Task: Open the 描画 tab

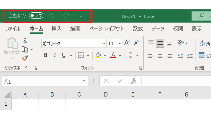Action: point(75,29)
